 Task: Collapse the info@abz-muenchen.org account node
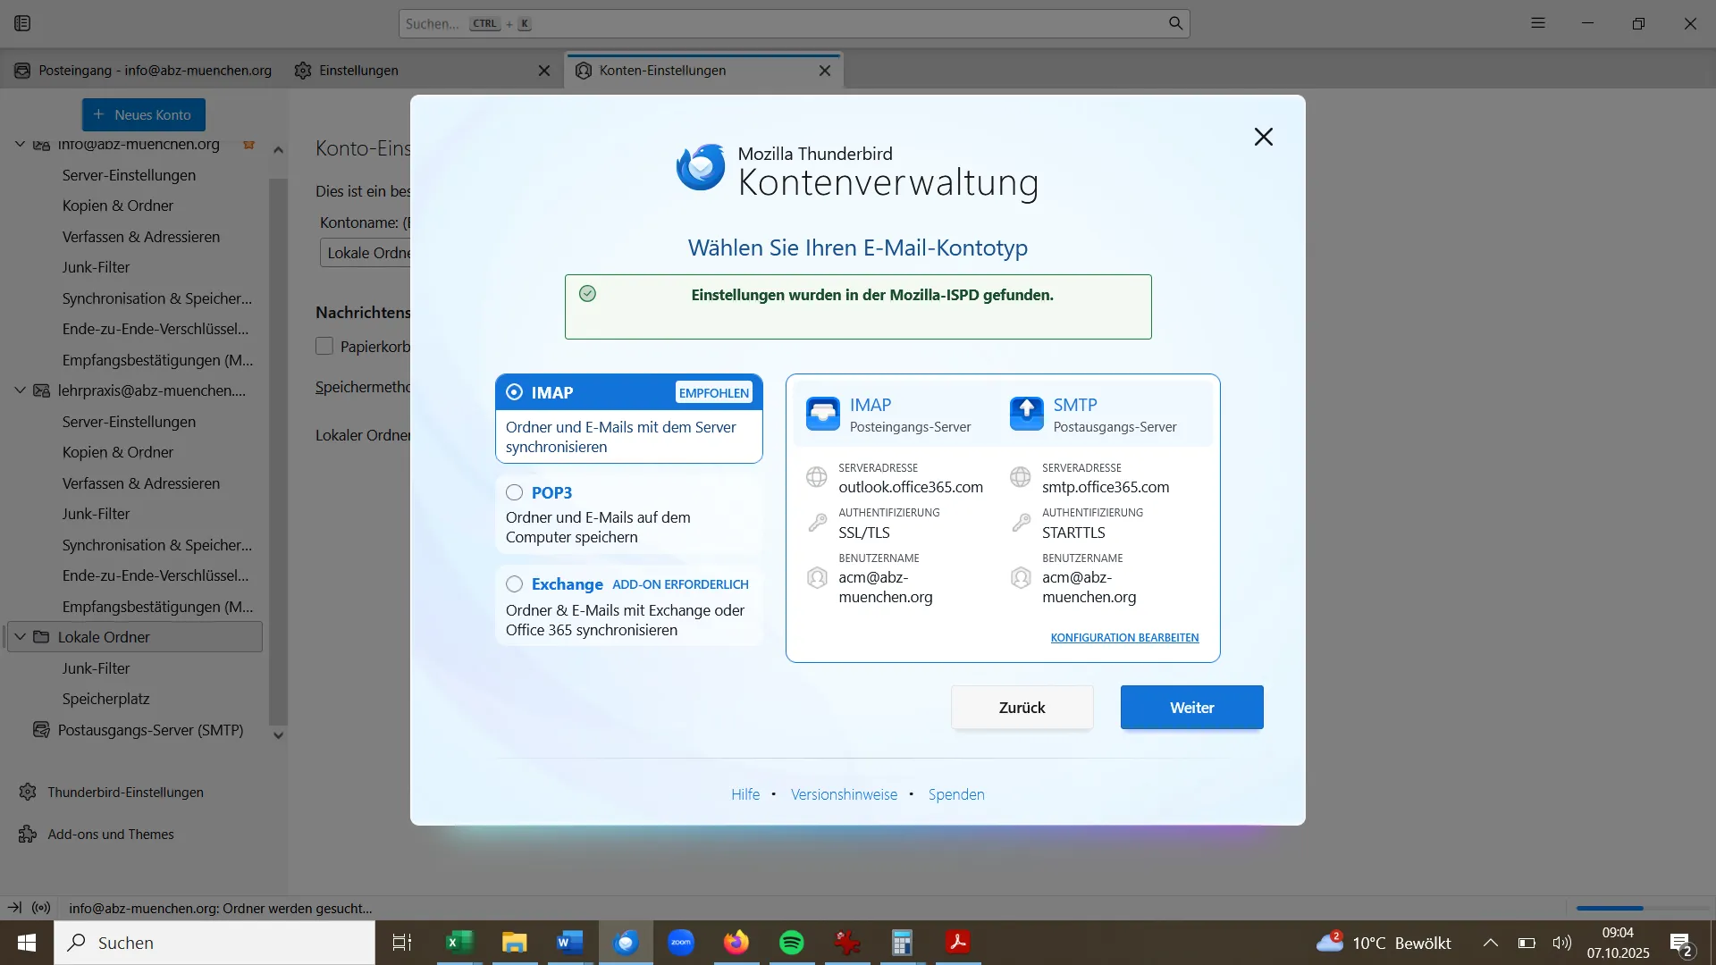coord(20,144)
